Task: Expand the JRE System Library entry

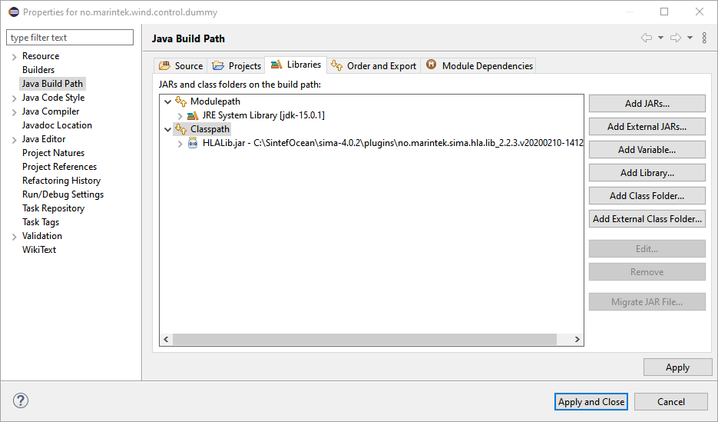Action: point(180,115)
